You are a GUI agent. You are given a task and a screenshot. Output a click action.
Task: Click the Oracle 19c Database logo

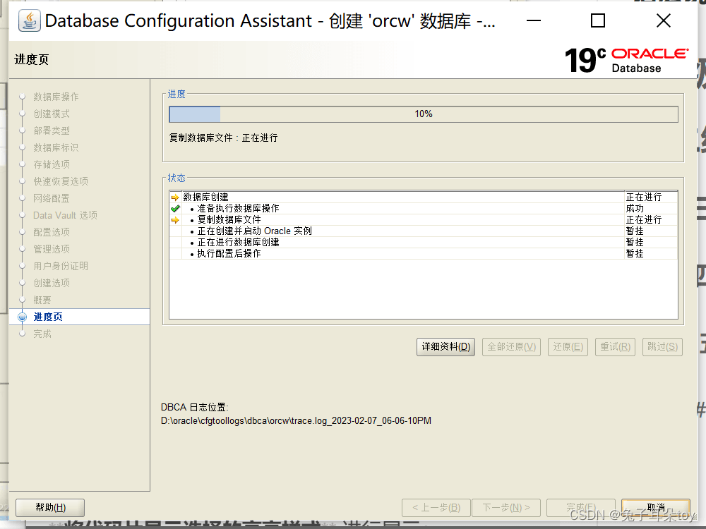[x=626, y=61]
